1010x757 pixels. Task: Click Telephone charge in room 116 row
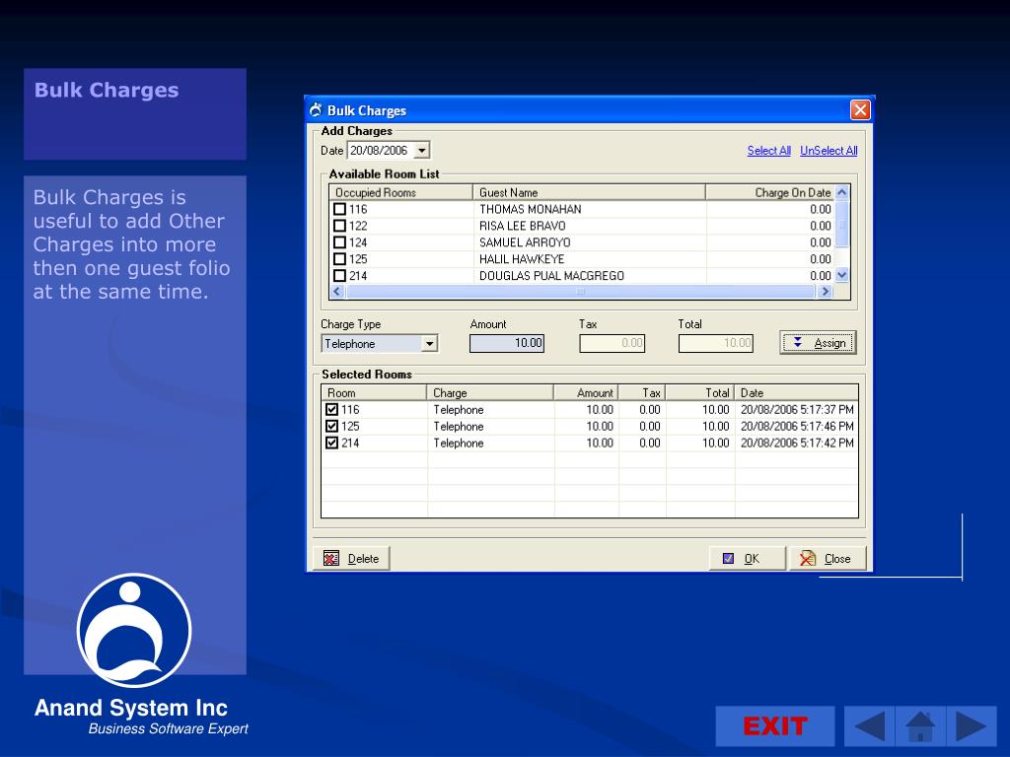pos(459,409)
